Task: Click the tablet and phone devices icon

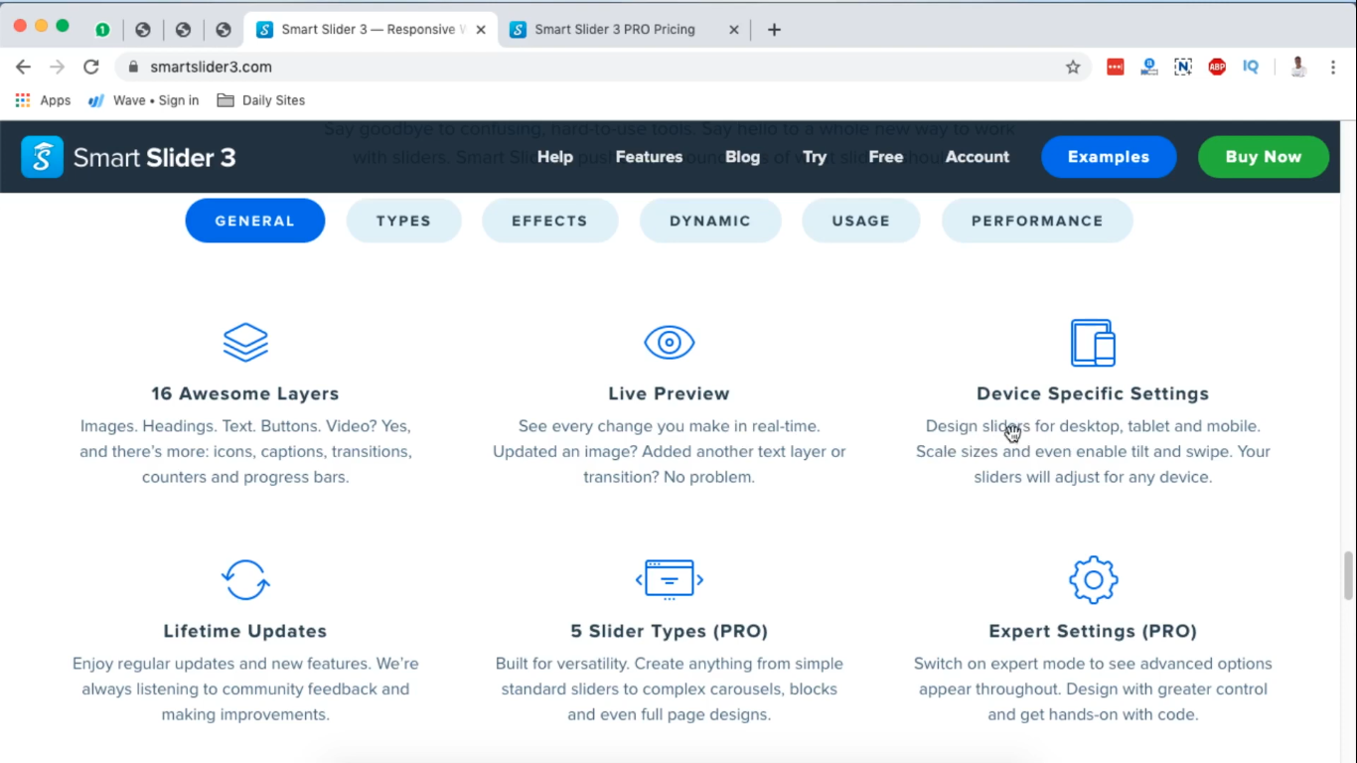Action: (x=1093, y=343)
